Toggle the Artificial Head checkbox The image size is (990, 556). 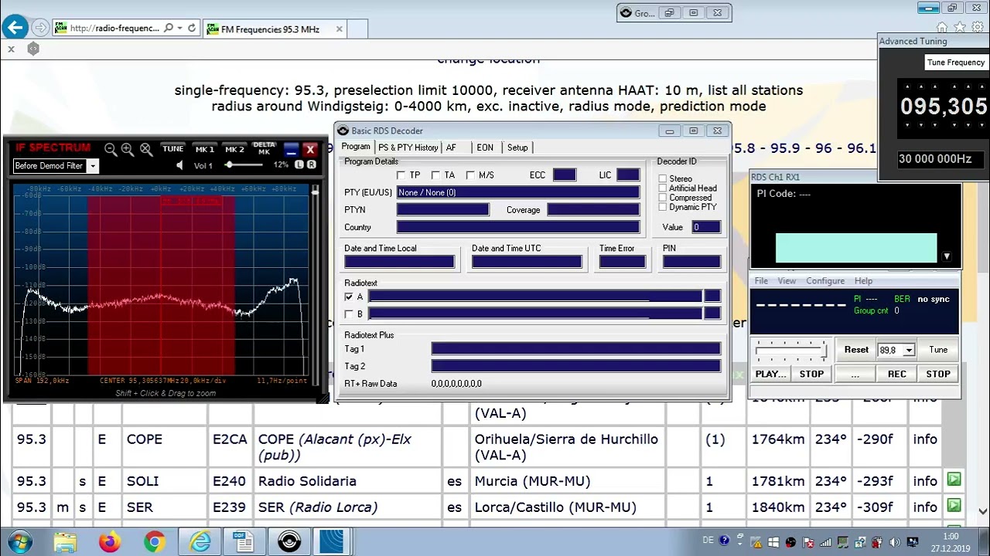(663, 188)
